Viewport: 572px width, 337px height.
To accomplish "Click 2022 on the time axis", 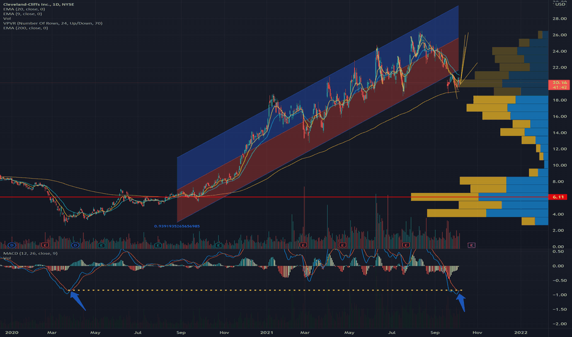I will 520,333.
